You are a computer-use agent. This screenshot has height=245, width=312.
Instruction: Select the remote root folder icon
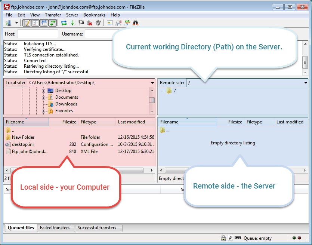coord(169,91)
